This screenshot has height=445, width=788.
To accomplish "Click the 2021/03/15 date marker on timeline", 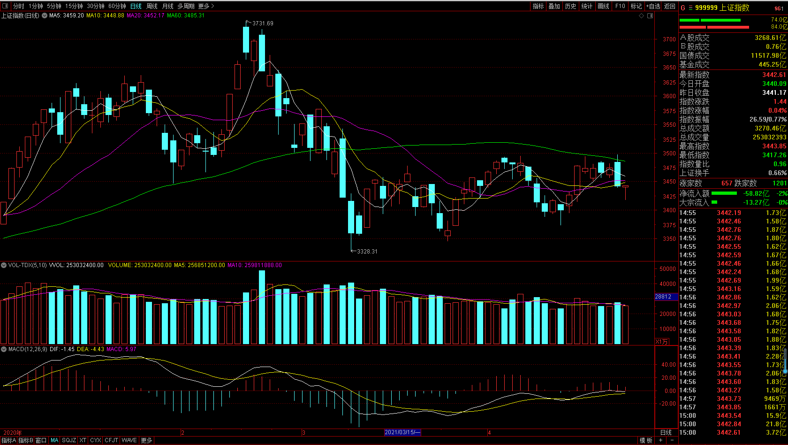I will click(402, 432).
